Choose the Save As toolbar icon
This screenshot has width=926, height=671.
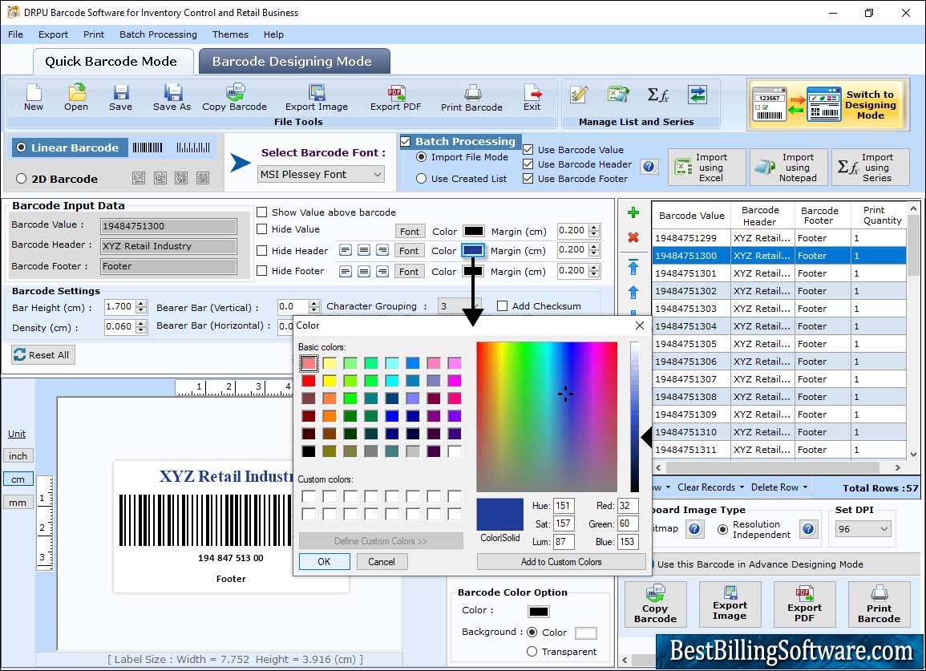[172, 97]
